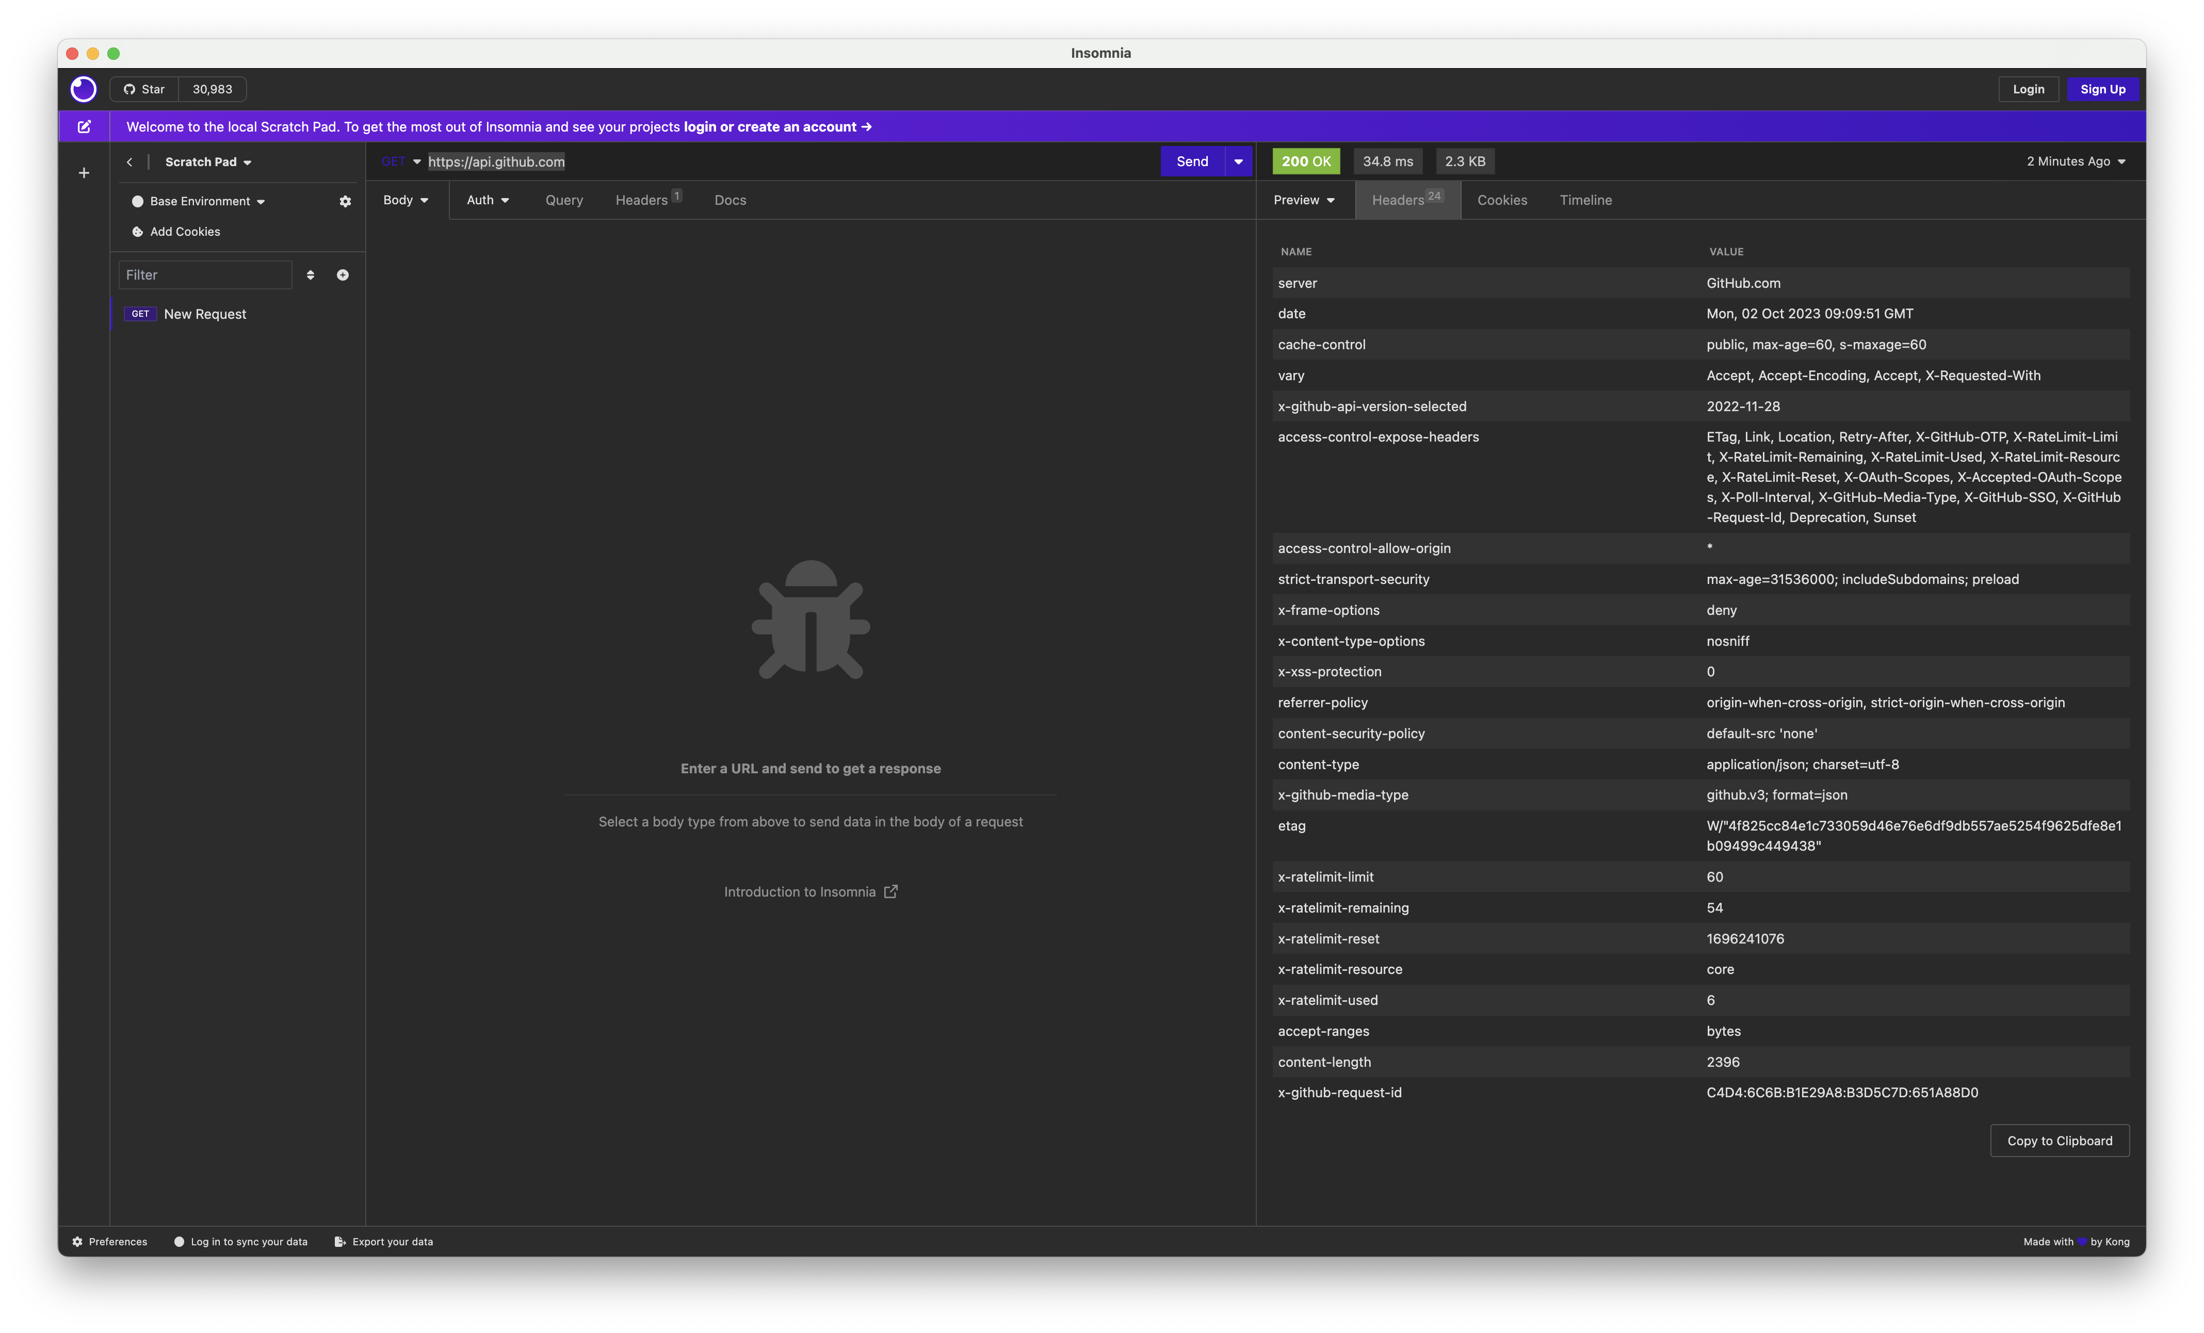Click the referrer-policy header name
This screenshot has width=2204, height=1333.
point(1322,703)
